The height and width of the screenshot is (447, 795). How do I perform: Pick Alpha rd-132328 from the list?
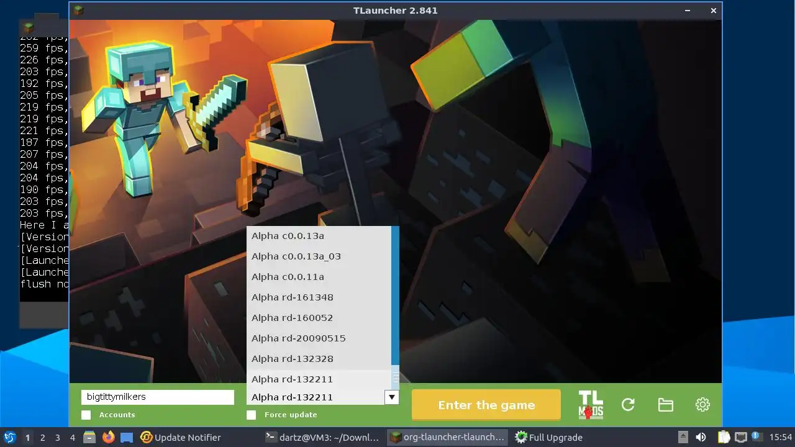tap(319, 359)
